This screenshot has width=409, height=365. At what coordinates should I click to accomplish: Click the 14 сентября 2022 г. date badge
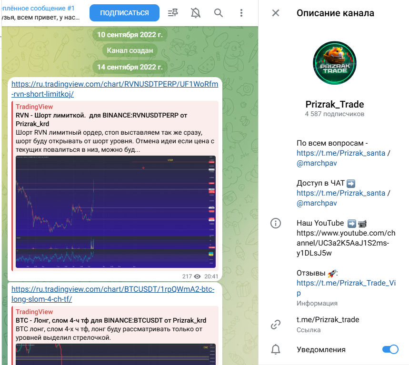point(130,67)
